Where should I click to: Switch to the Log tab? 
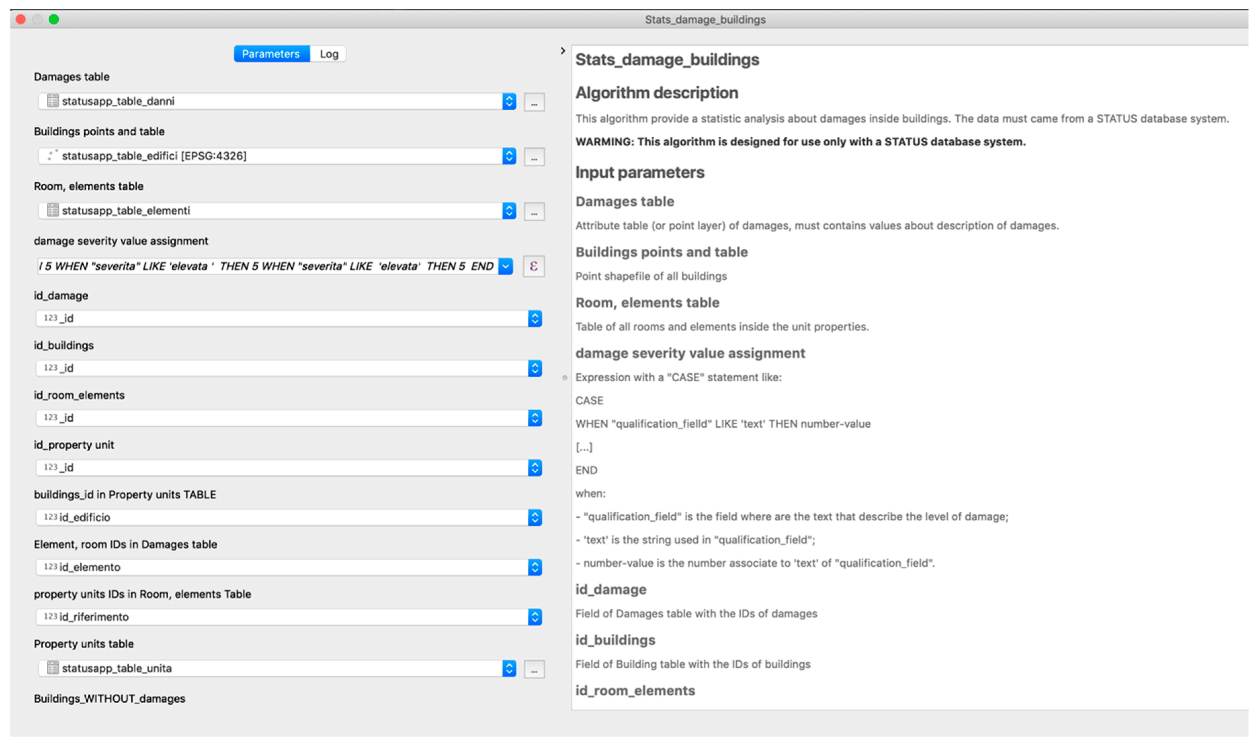tap(329, 54)
